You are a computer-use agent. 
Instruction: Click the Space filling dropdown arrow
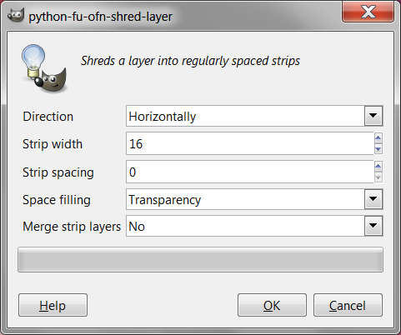pyautogui.click(x=373, y=199)
